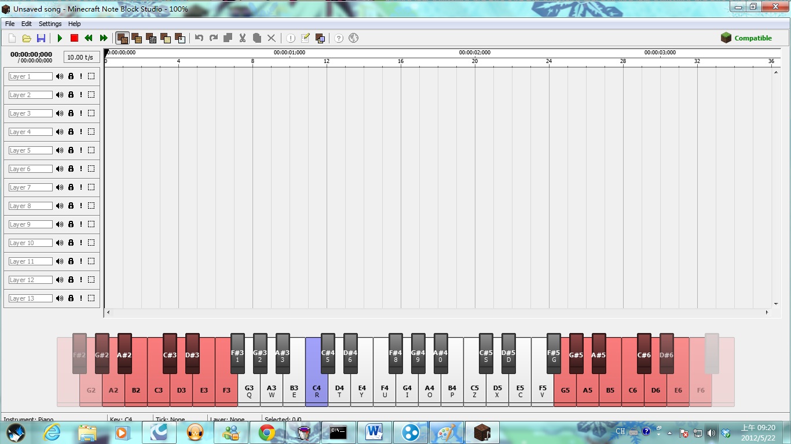The width and height of the screenshot is (791, 444).
Task: Open song info exclamation circle icon
Action: point(291,38)
